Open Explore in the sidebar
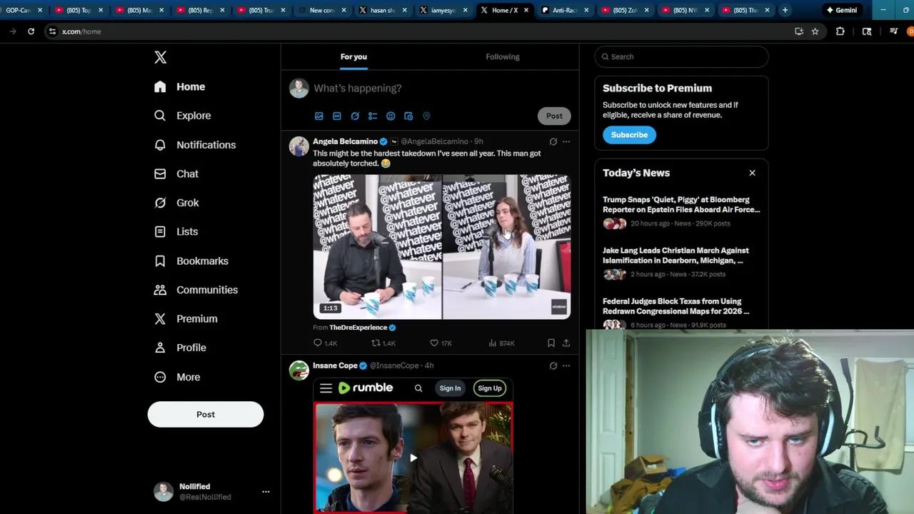Image resolution: width=914 pixels, height=514 pixels. click(x=183, y=116)
